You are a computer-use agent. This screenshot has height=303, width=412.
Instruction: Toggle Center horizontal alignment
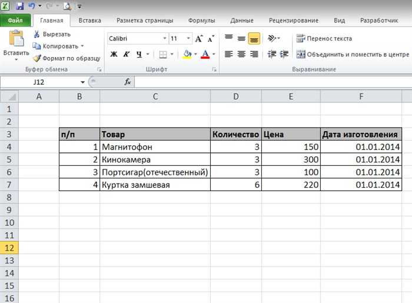click(x=241, y=54)
